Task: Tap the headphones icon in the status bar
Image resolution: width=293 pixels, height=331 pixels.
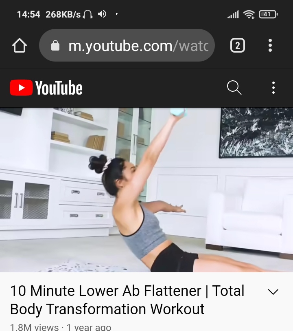Action: pos(87,14)
